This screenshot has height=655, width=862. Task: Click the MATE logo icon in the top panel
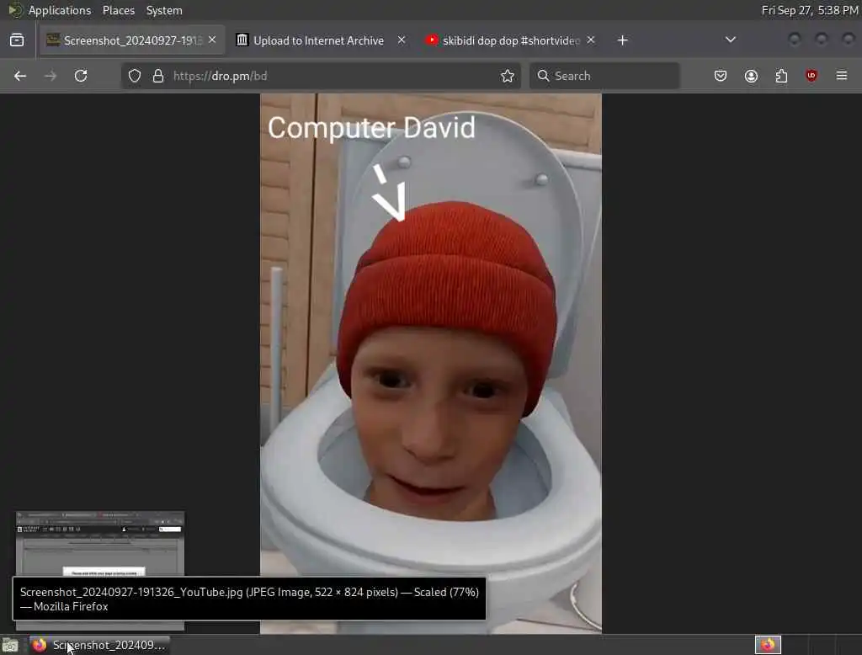point(15,10)
